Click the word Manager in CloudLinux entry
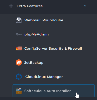The width and height of the screenshot is (97, 100). [55, 77]
